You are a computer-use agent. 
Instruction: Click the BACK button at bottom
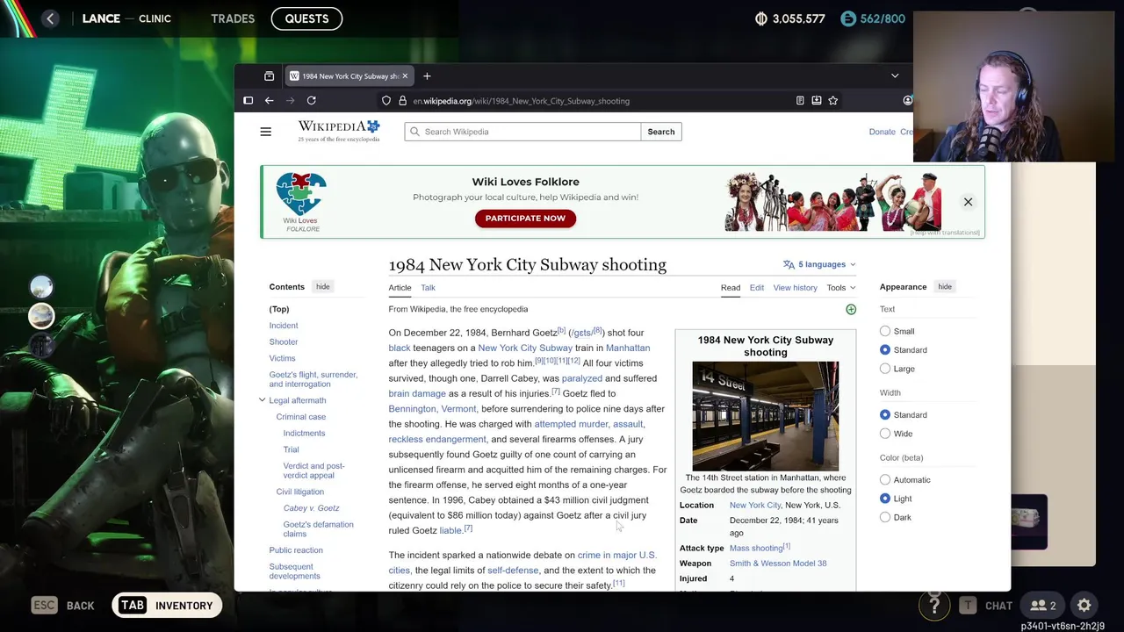(63, 606)
